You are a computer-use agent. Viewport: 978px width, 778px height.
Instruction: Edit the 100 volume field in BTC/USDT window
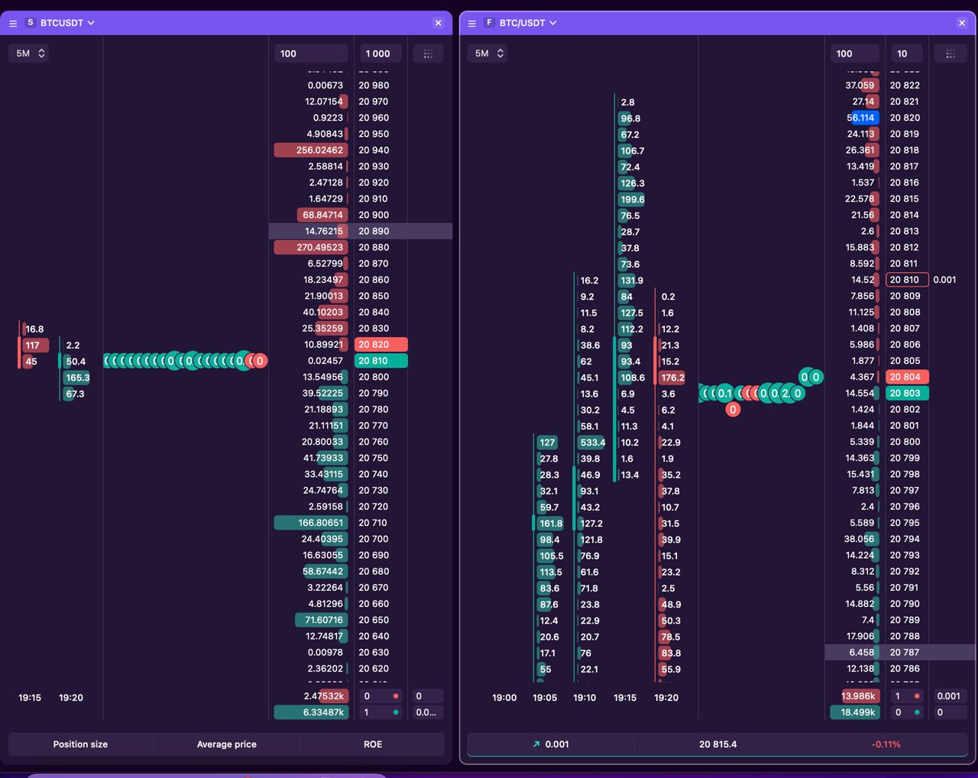point(855,53)
